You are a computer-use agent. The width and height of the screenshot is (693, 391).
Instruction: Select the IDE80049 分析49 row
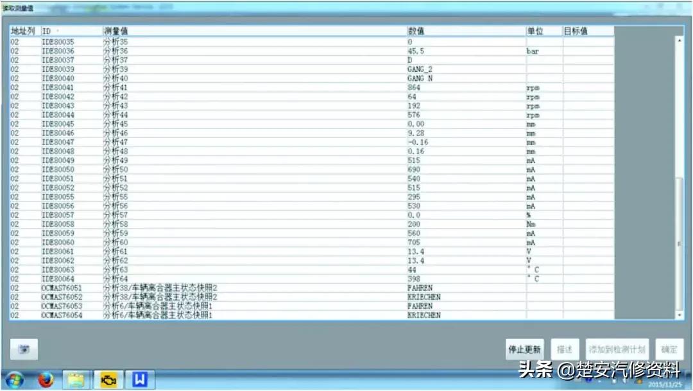pyautogui.click(x=312, y=160)
